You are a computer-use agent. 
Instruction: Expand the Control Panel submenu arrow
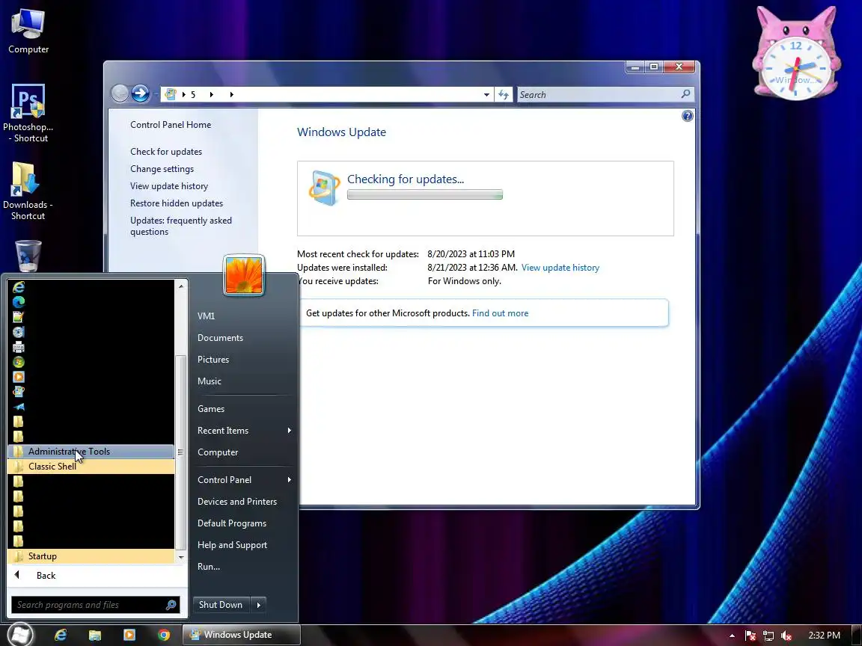pyautogui.click(x=289, y=479)
